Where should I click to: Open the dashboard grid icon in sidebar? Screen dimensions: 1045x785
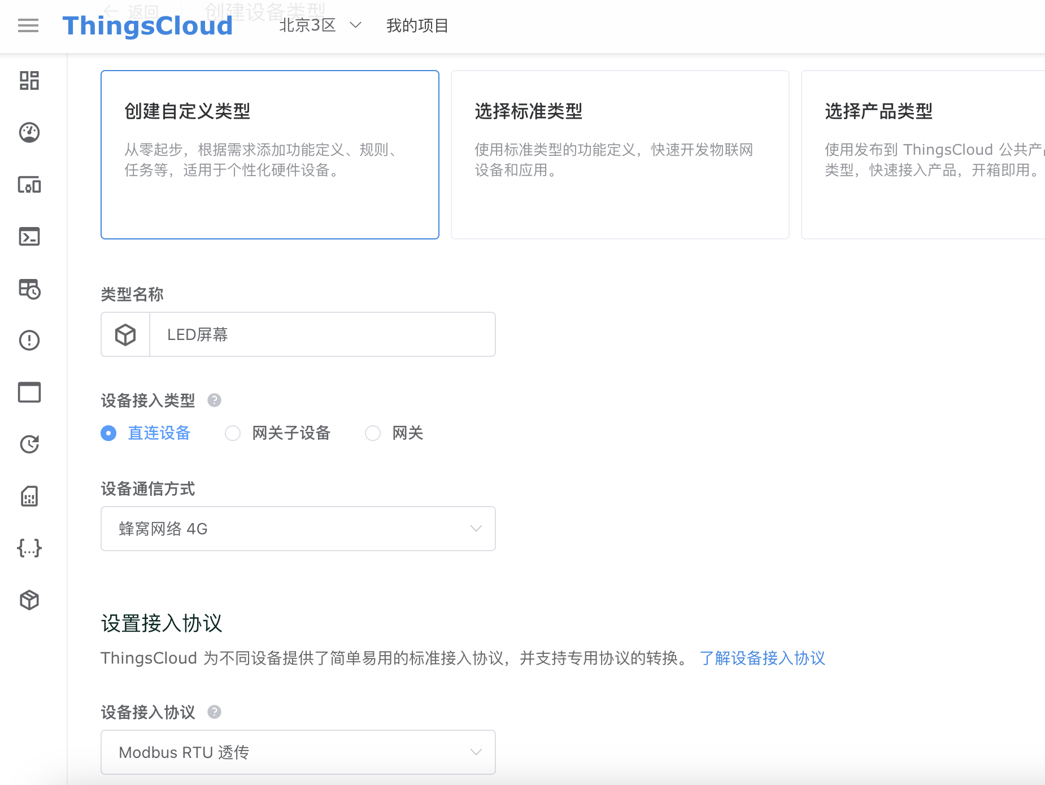tap(29, 80)
